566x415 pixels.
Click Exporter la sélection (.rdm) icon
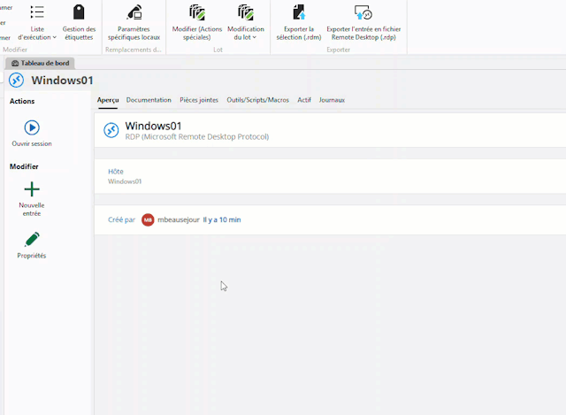point(299,12)
